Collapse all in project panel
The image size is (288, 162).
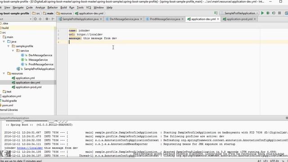(x=40, y=19)
